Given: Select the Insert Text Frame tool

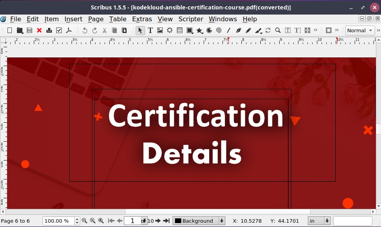Looking at the screenshot, I should point(150,30).
